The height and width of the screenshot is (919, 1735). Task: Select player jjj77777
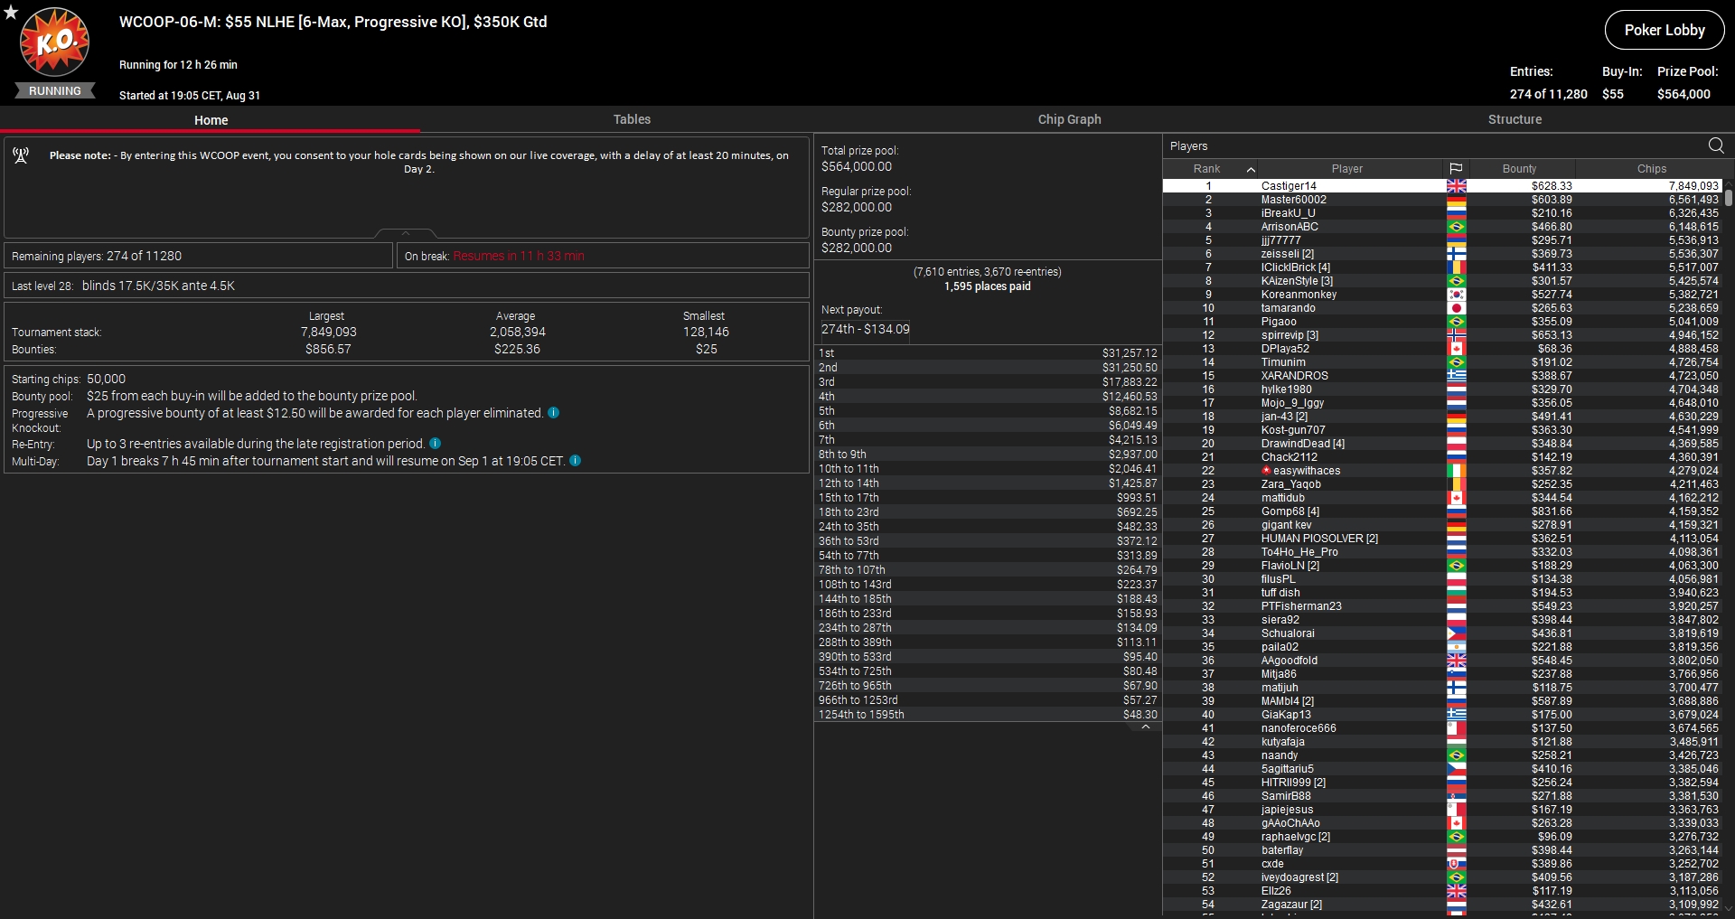point(1442,240)
